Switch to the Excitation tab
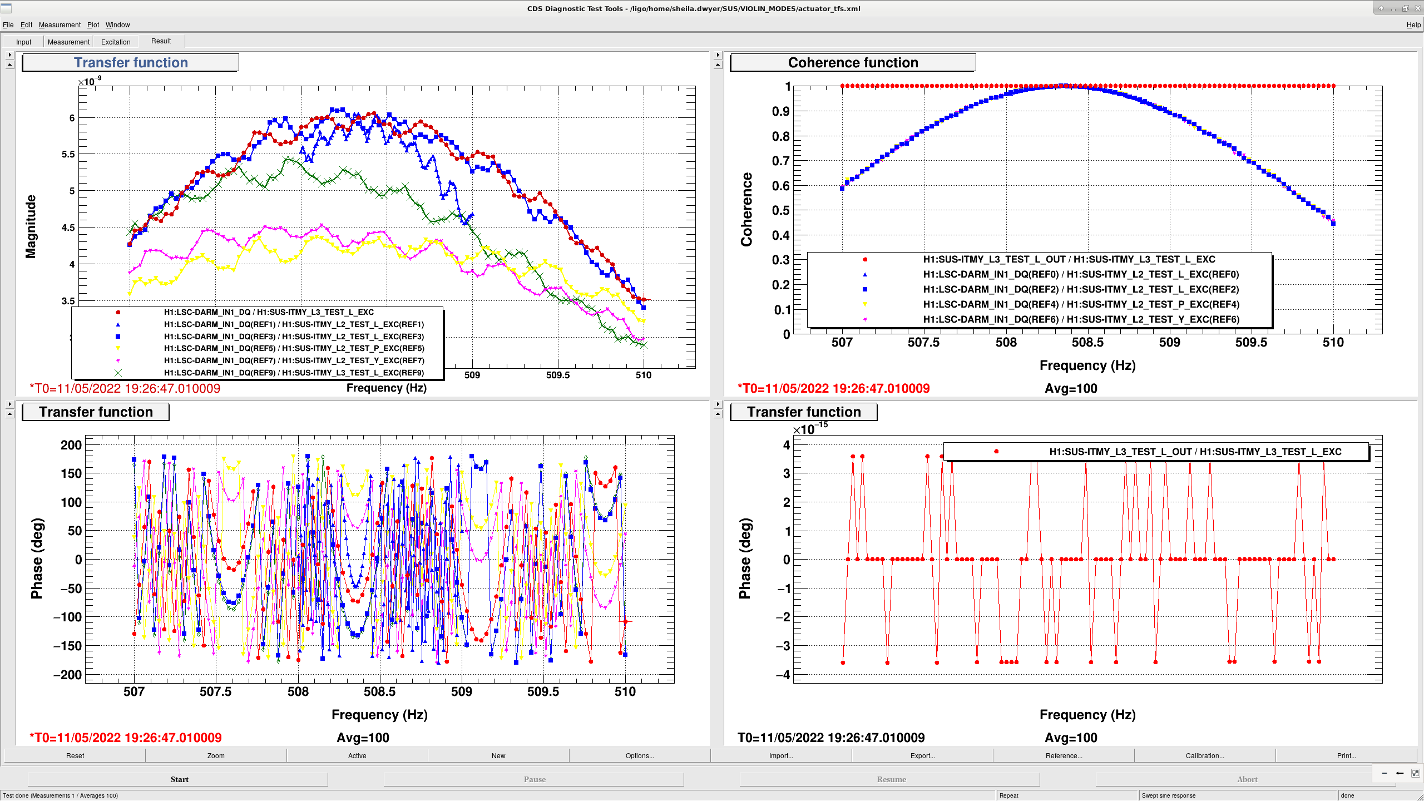Viewport: 1424px width, 801px height. [x=116, y=42]
